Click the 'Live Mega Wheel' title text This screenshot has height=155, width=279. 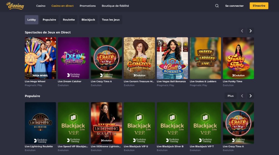[35, 81]
